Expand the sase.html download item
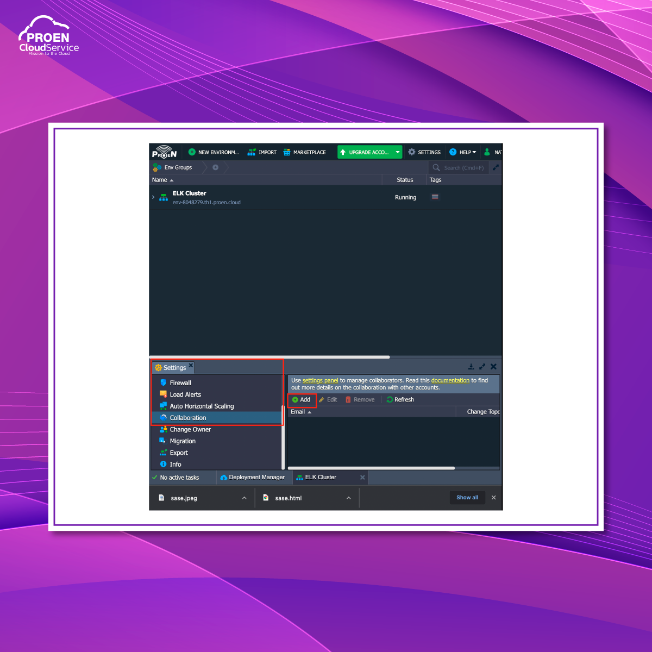Viewport: 652px width, 652px height. click(348, 498)
